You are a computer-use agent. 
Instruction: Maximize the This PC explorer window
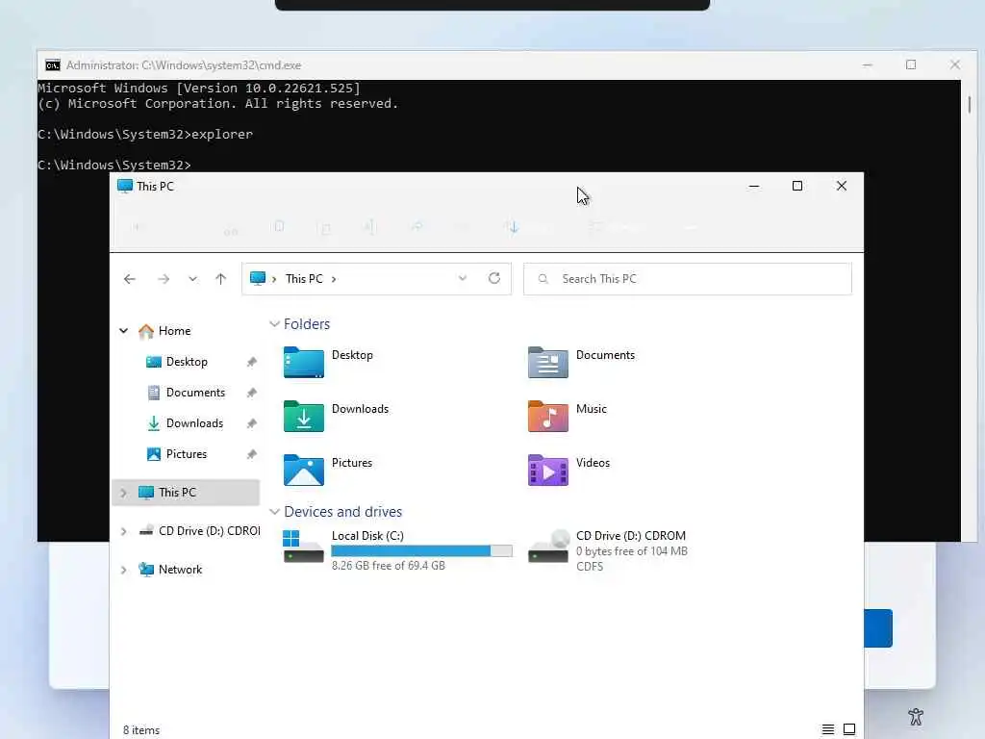pyautogui.click(x=797, y=186)
